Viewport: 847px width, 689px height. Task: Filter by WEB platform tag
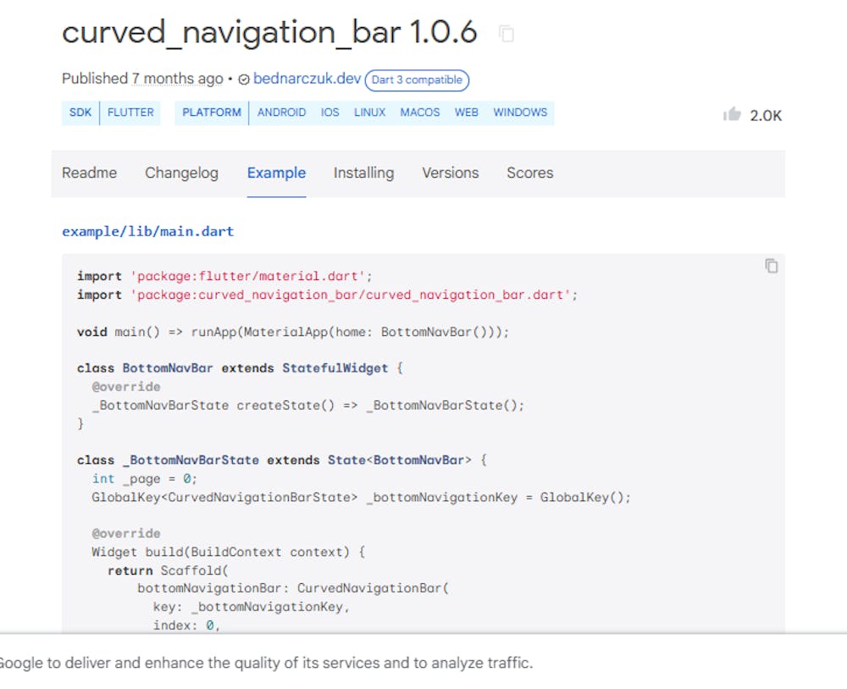(x=466, y=113)
